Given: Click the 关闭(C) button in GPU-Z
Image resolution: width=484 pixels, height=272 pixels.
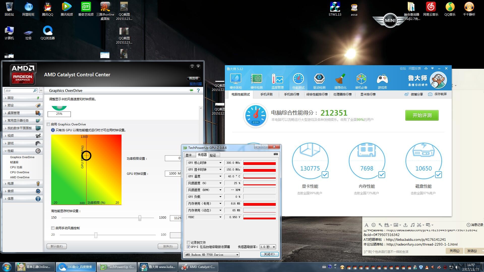Looking at the screenshot, I should [x=269, y=254].
